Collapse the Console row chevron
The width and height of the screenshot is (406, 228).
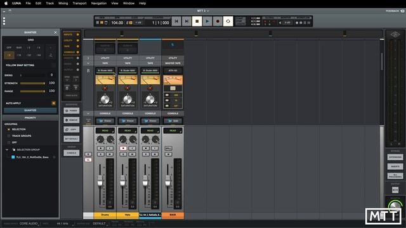pyautogui.click(x=88, y=113)
